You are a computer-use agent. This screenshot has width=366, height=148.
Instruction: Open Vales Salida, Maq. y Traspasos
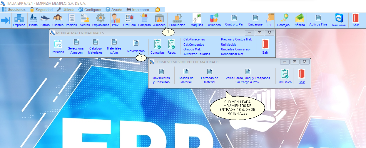point(248,76)
